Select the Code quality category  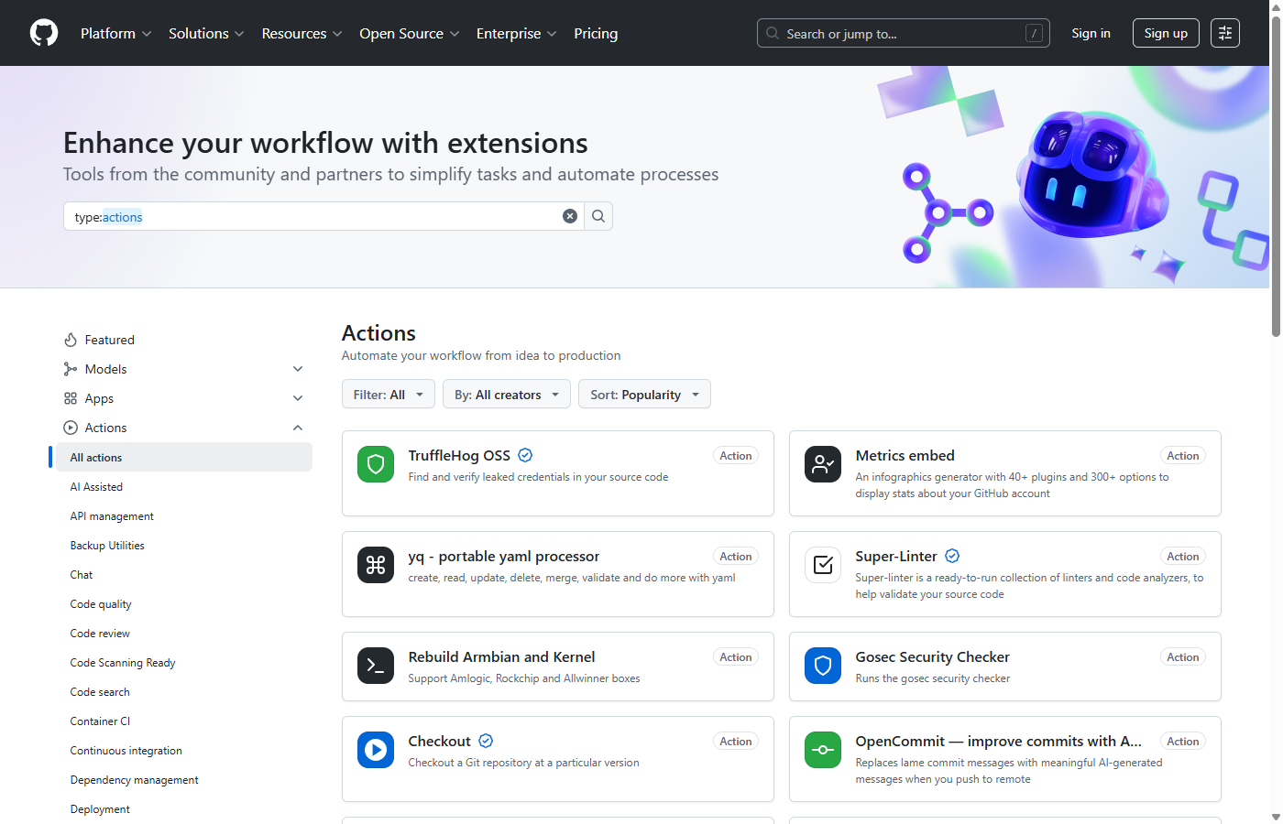tap(100, 603)
